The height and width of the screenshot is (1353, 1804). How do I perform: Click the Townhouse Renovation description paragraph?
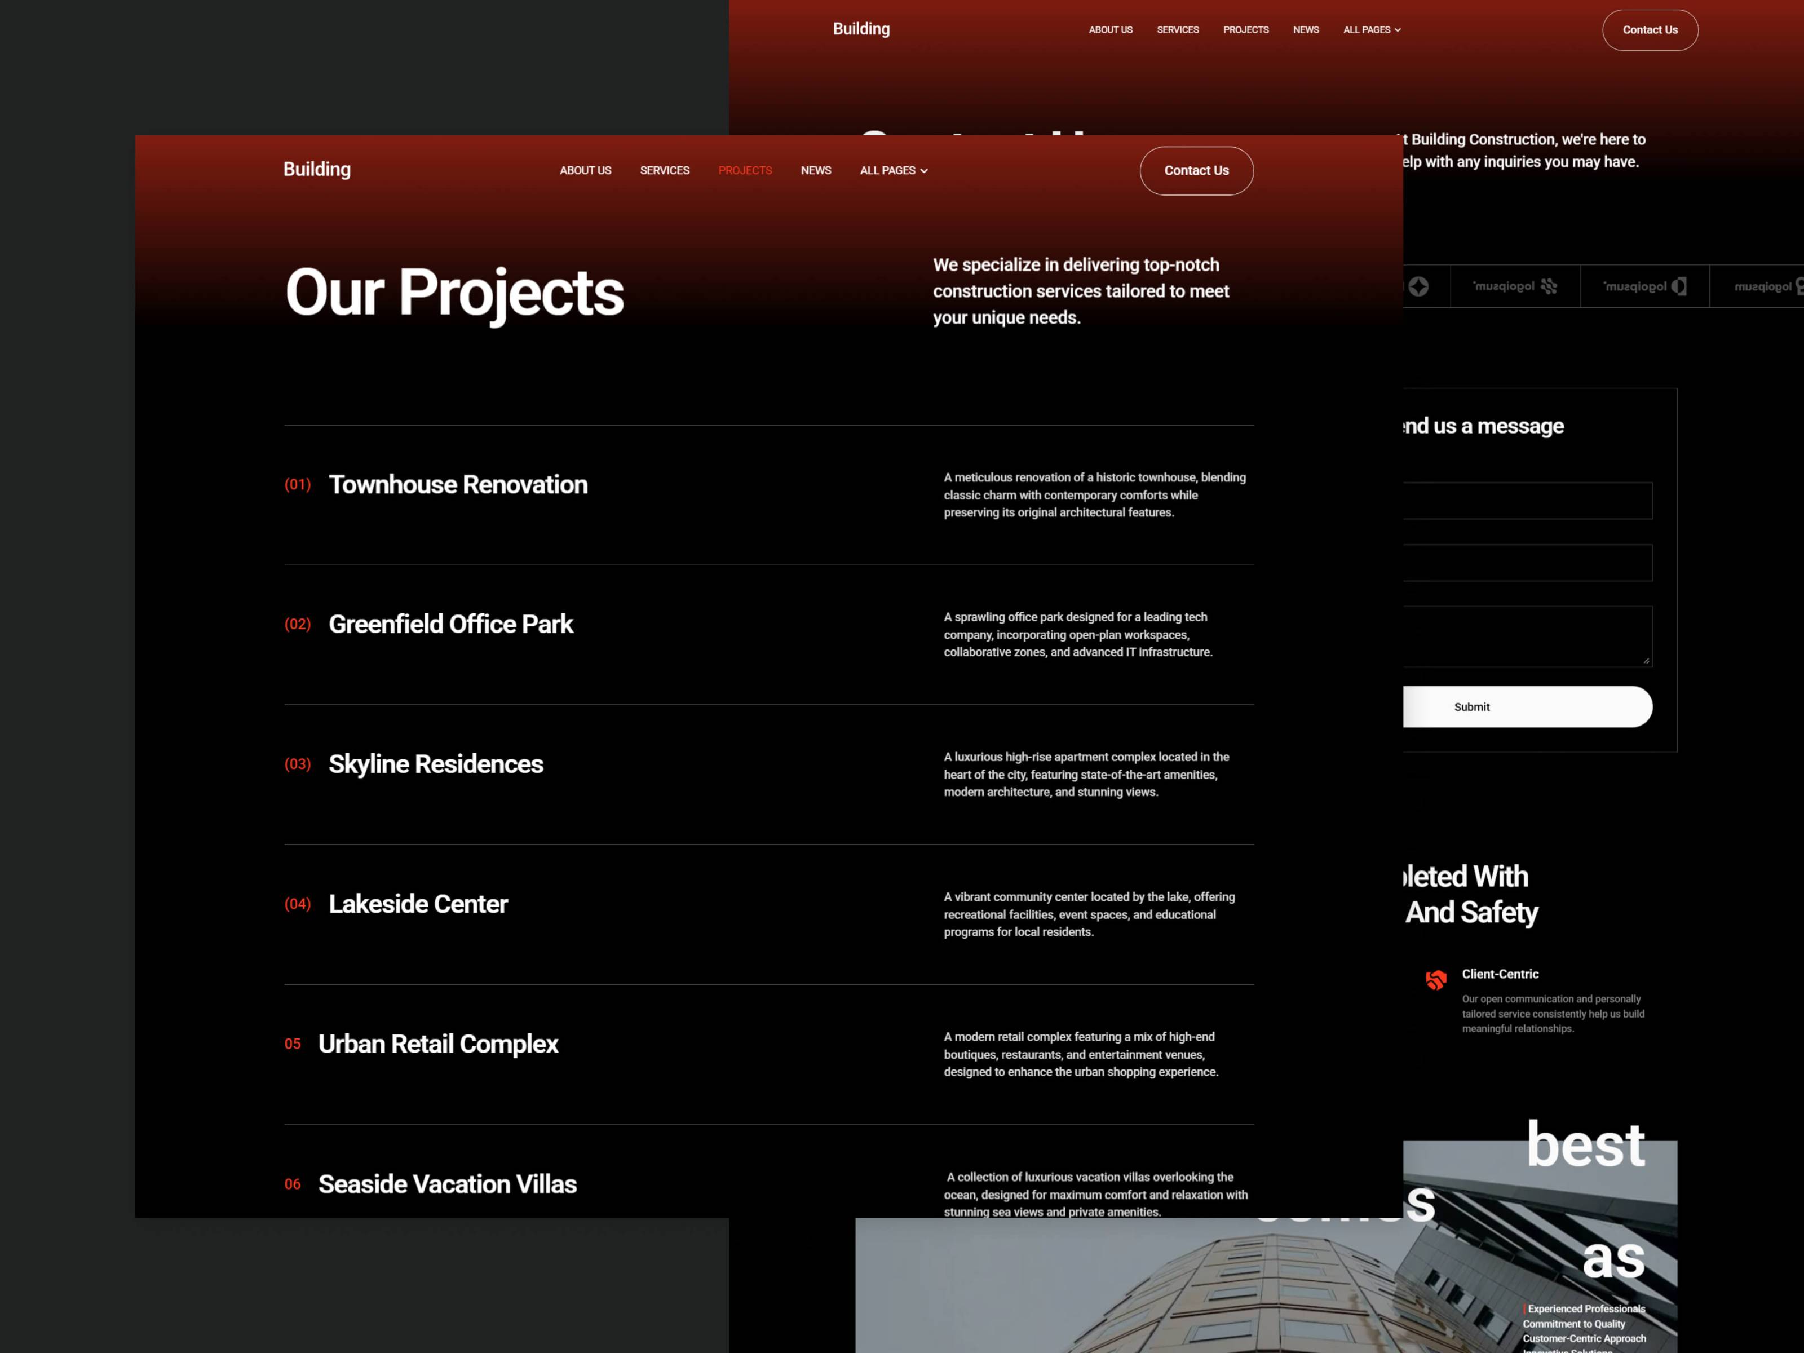click(1094, 495)
